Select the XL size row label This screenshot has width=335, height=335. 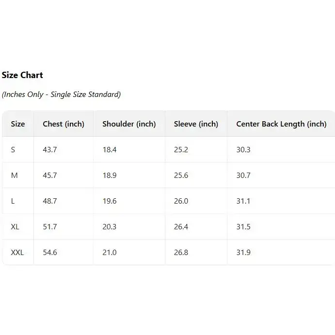(x=15, y=227)
